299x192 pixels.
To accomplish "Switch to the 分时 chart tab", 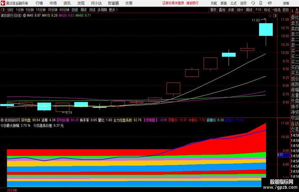I will click(x=10, y=10).
